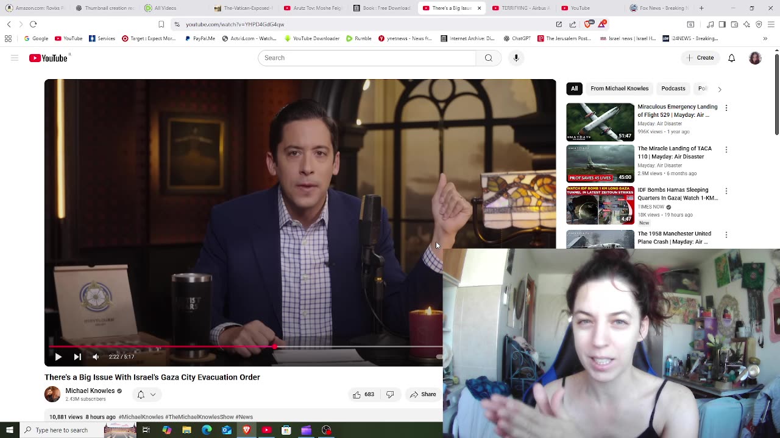Click the #MichaelKnowles hashtag
The width and height of the screenshot is (780, 438).
pyautogui.click(x=141, y=417)
